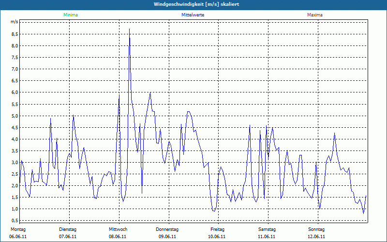Click the highest wind peak on Mittwoch

coord(129,29)
